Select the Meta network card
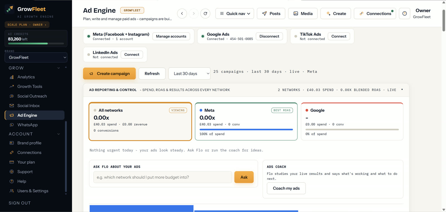 pos(246,121)
